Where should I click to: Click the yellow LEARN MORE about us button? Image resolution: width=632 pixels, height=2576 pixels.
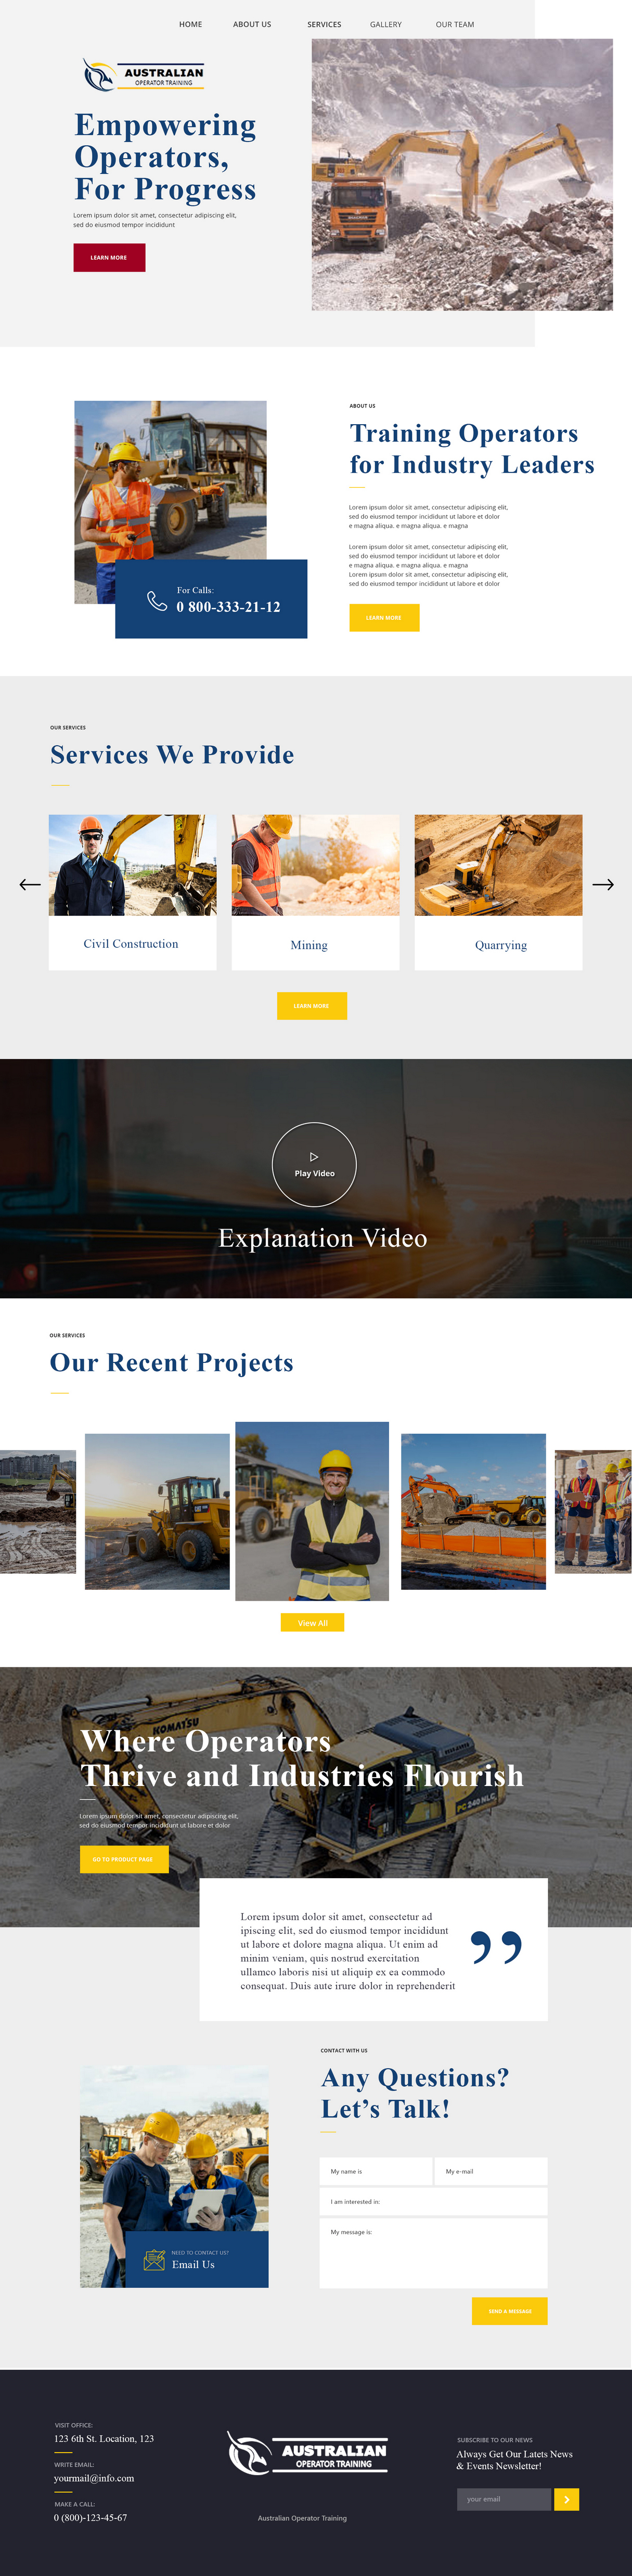point(384,617)
